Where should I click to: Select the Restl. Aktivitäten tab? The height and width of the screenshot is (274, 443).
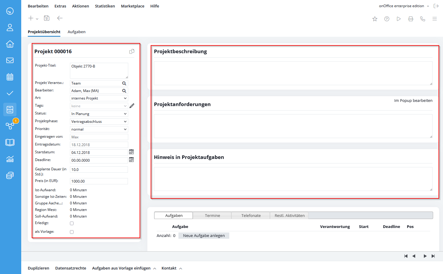point(289,215)
